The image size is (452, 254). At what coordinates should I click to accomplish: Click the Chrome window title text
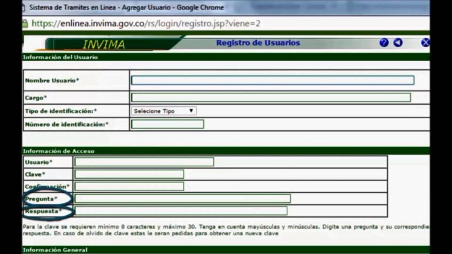127,8
